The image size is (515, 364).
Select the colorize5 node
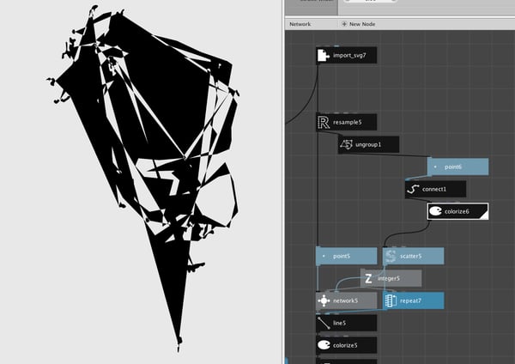(347, 345)
